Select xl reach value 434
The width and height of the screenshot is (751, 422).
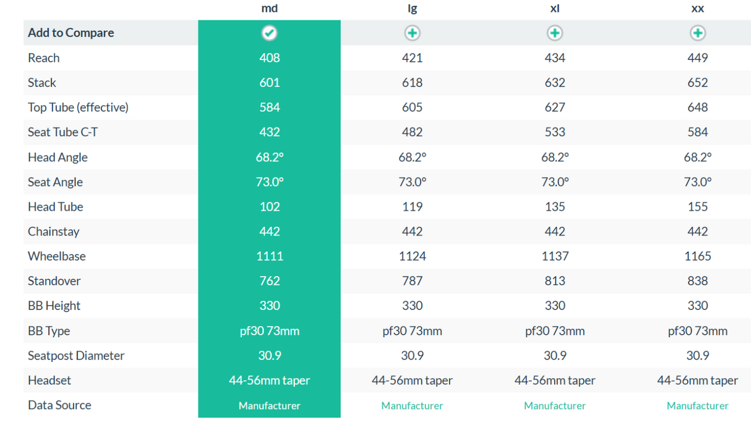(x=555, y=58)
